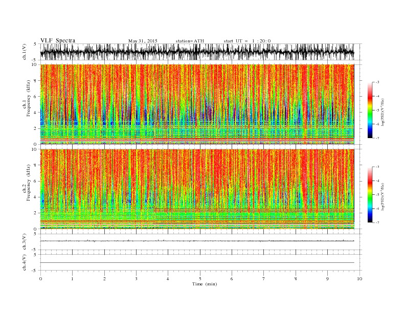Select the flat ch.4 waveform line

tap(197, 263)
